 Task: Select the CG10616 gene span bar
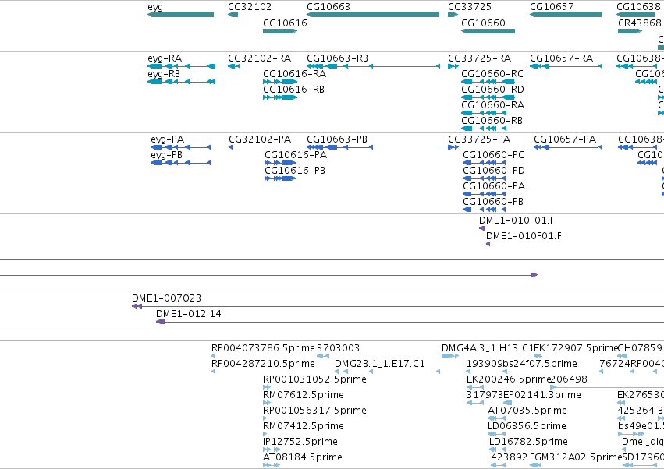pyautogui.click(x=280, y=31)
